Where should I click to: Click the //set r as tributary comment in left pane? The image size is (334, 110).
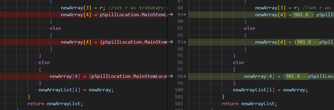(x=136, y=8)
